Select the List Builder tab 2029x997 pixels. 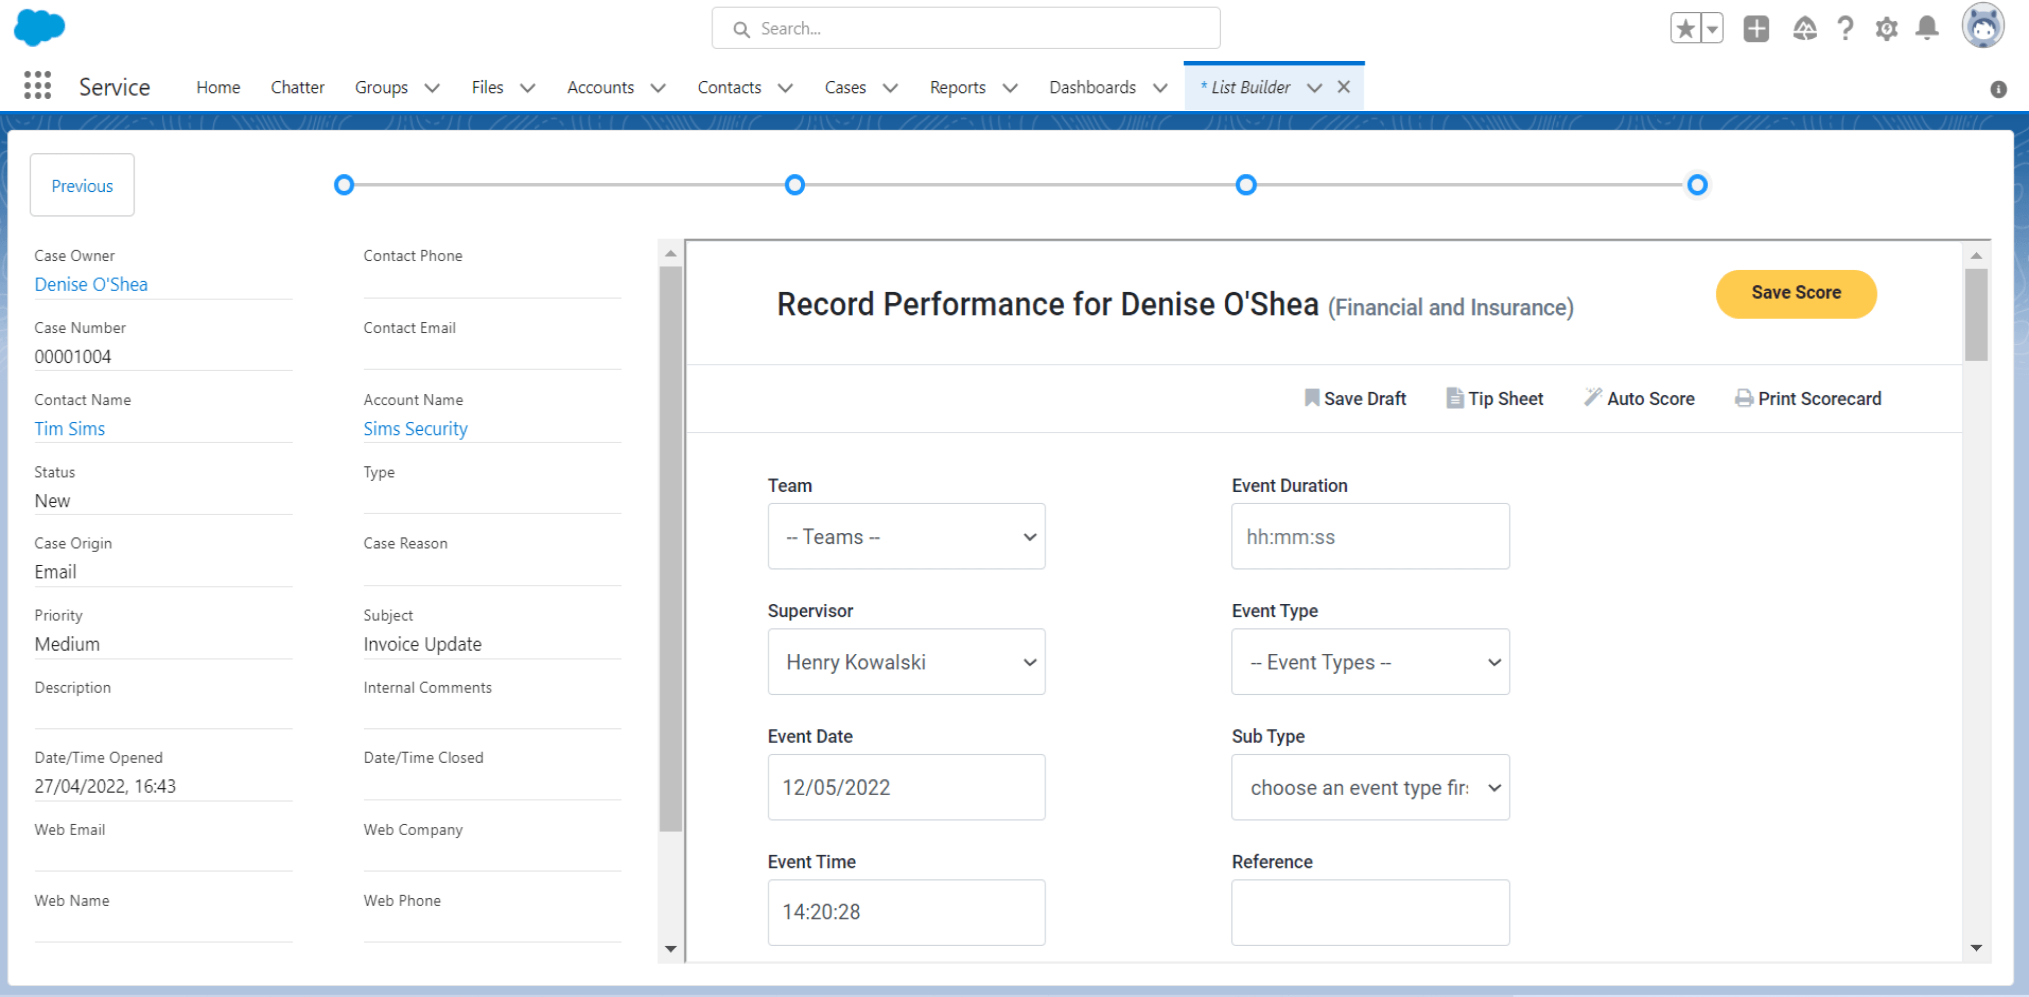point(1250,88)
